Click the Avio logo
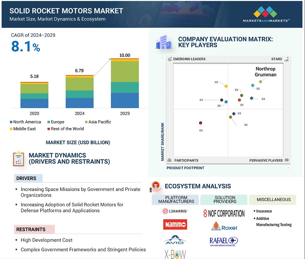This screenshot has height=259, width=305. click(175, 240)
